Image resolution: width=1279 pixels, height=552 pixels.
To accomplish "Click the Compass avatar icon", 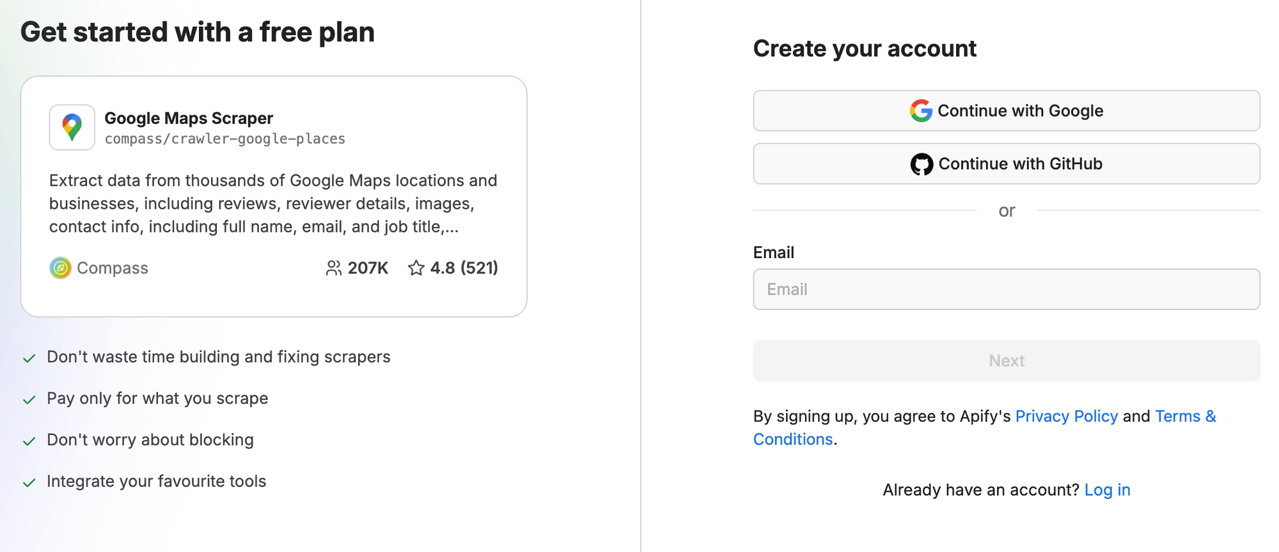I will (59, 268).
